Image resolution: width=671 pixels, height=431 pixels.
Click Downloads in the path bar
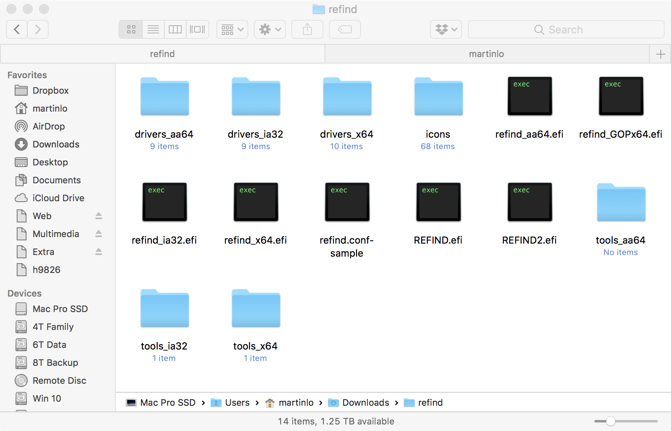click(359, 402)
